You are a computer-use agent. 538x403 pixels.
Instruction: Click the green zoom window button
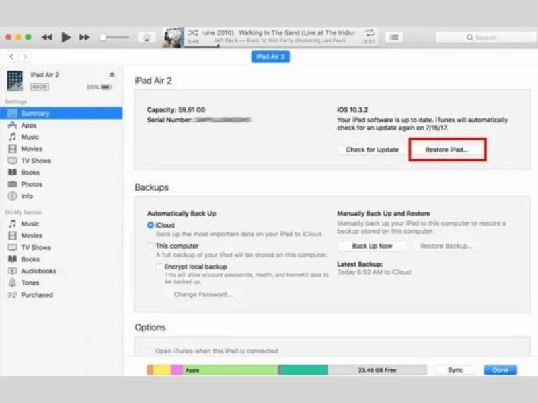[x=28, y=37]
